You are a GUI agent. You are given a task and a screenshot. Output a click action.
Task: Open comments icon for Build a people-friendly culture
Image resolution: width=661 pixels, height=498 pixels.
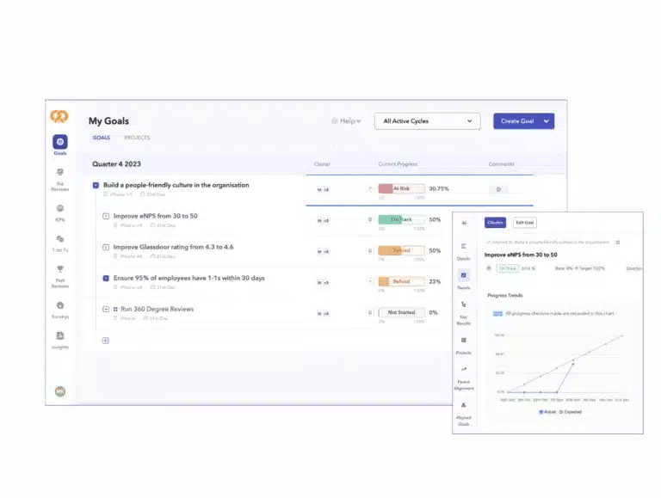coord(498,189)
